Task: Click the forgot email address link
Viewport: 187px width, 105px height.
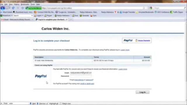Action: point(79,80)
